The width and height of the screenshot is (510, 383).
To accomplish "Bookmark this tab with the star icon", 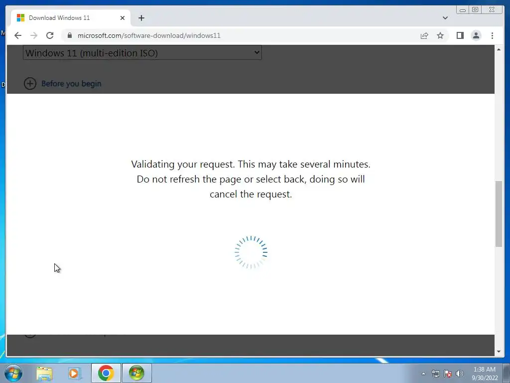I will (440, 35).
